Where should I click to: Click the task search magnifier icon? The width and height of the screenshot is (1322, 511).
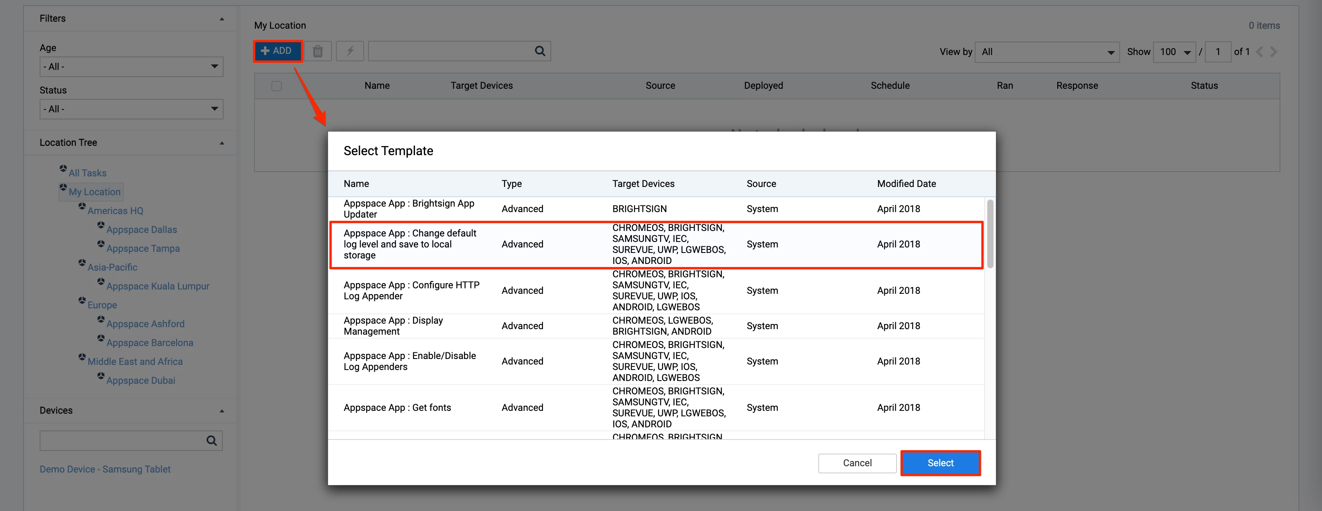click(540, 51)
